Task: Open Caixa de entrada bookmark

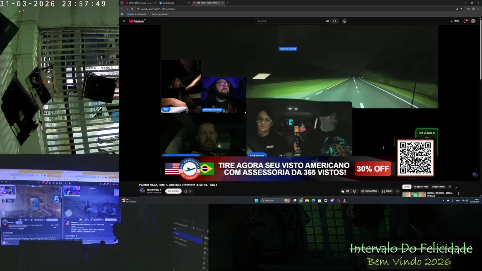Action: [136, 14]
